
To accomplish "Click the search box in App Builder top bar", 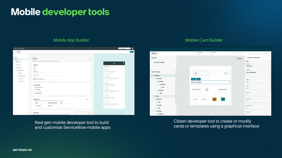I will coord(124,48).
